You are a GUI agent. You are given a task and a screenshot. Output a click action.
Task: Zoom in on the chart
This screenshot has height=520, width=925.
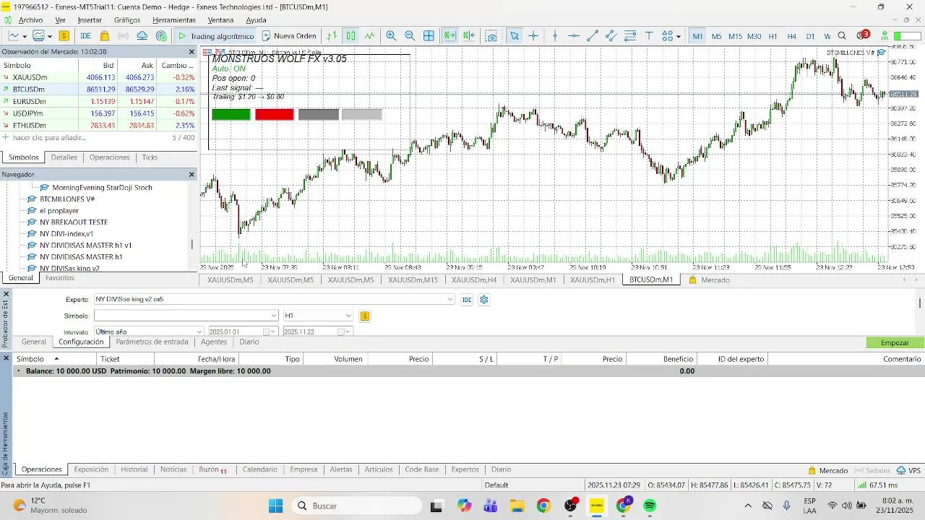pos(391,35)
